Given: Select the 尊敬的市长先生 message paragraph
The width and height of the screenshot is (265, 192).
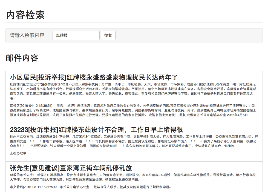Looking at the screenshot, I should click(133, 177).
